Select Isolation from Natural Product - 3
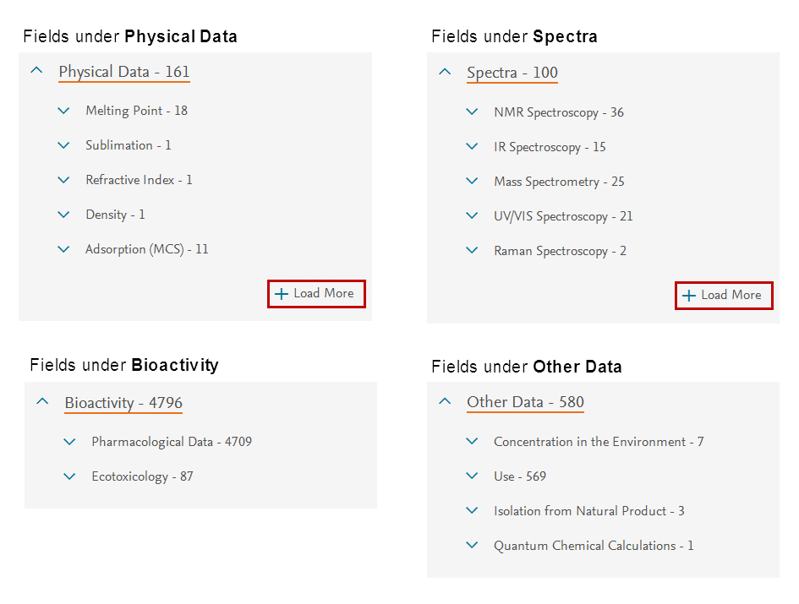This screenshot has height=604, width=799. pos(588,511)
